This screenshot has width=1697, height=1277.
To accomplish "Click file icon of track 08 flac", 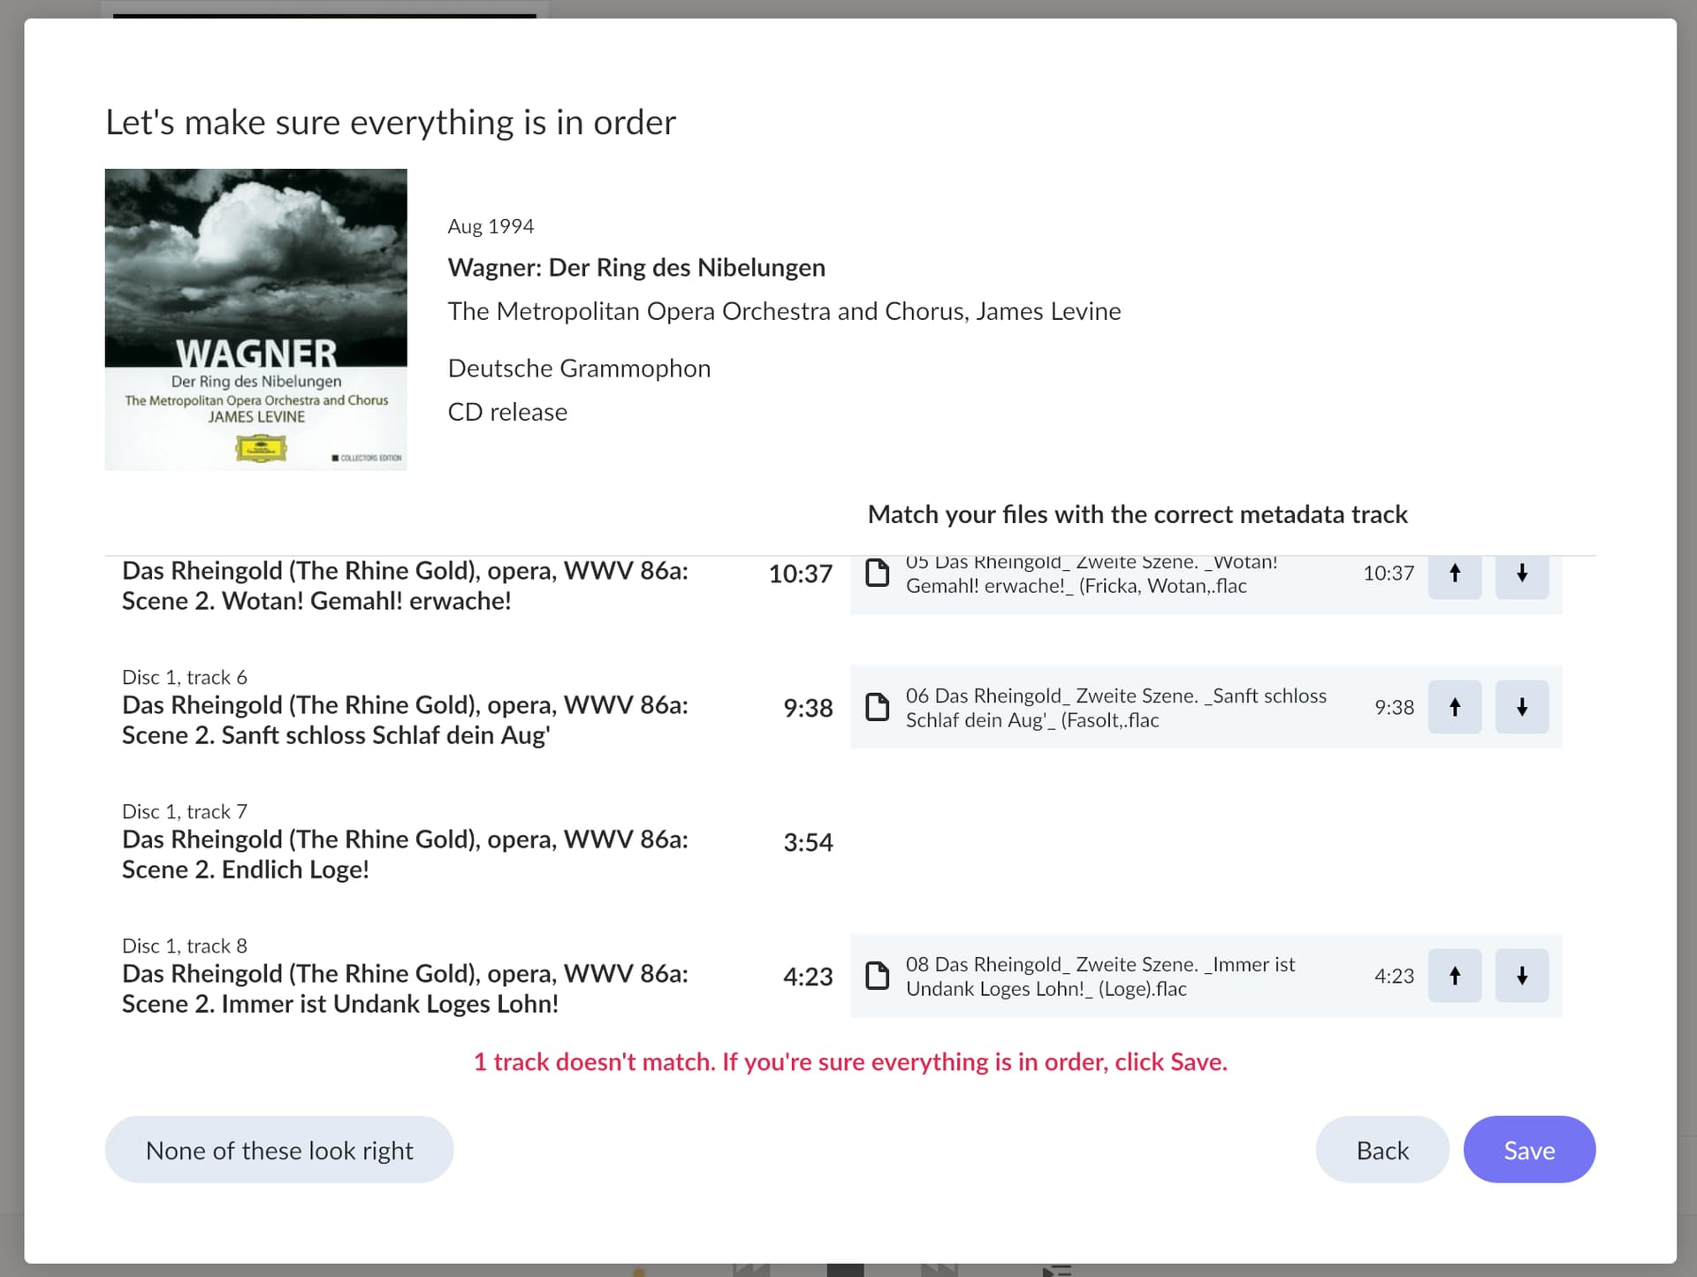I will point(877,976).
